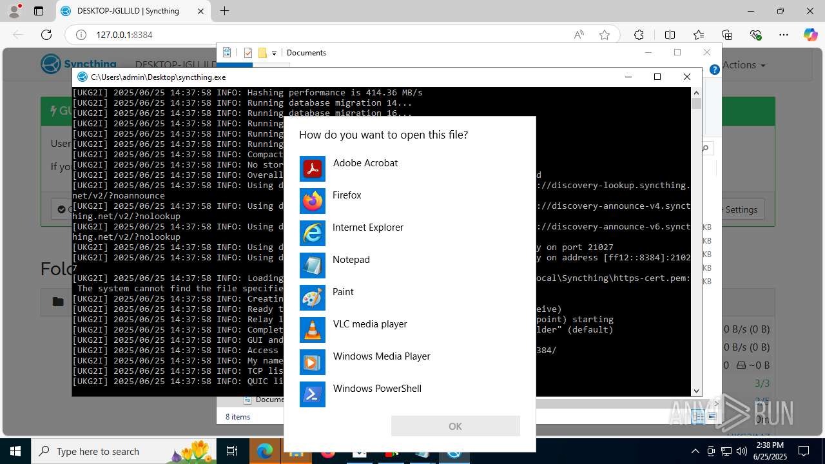Open Edge Collections icon
The image size is (825, 464).
(x=727, y=35)
